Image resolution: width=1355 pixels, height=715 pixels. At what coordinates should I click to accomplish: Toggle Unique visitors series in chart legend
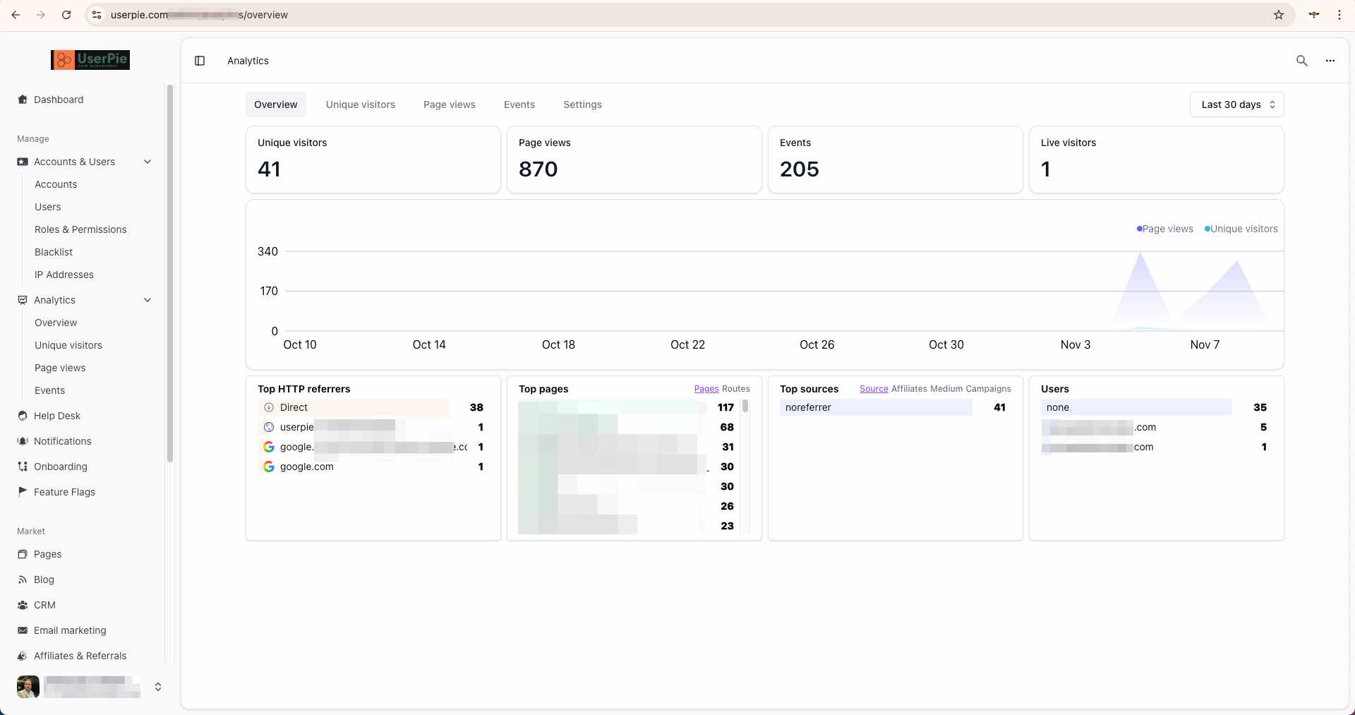[x=1241, y=229]
